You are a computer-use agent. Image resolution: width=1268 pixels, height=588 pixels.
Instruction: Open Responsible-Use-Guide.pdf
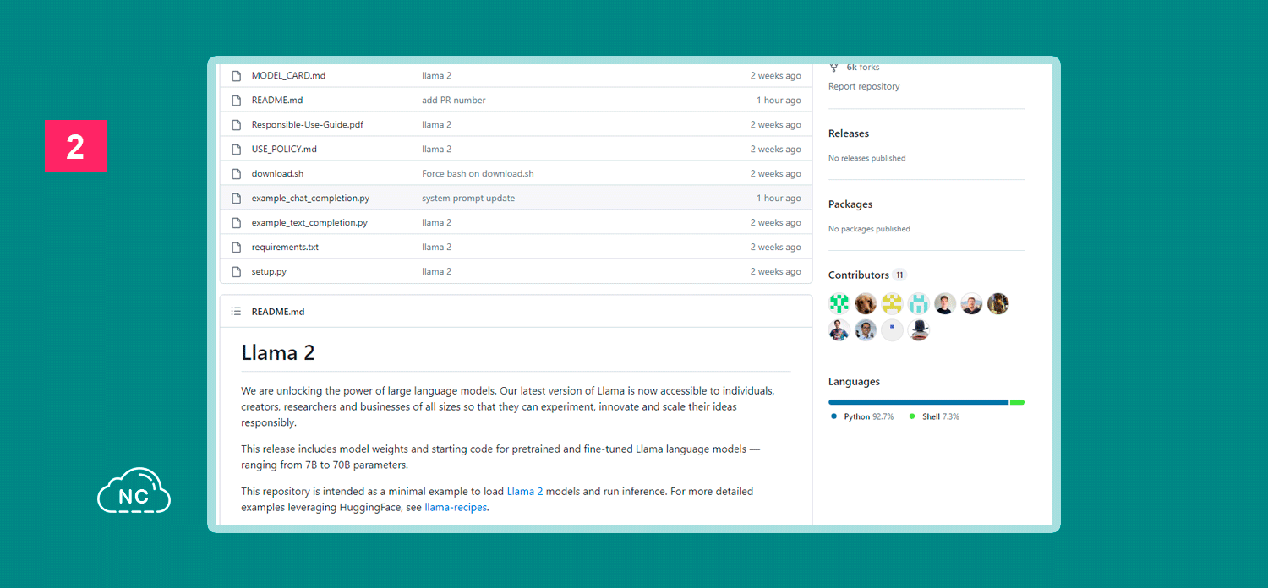click(x=308, y=124)
